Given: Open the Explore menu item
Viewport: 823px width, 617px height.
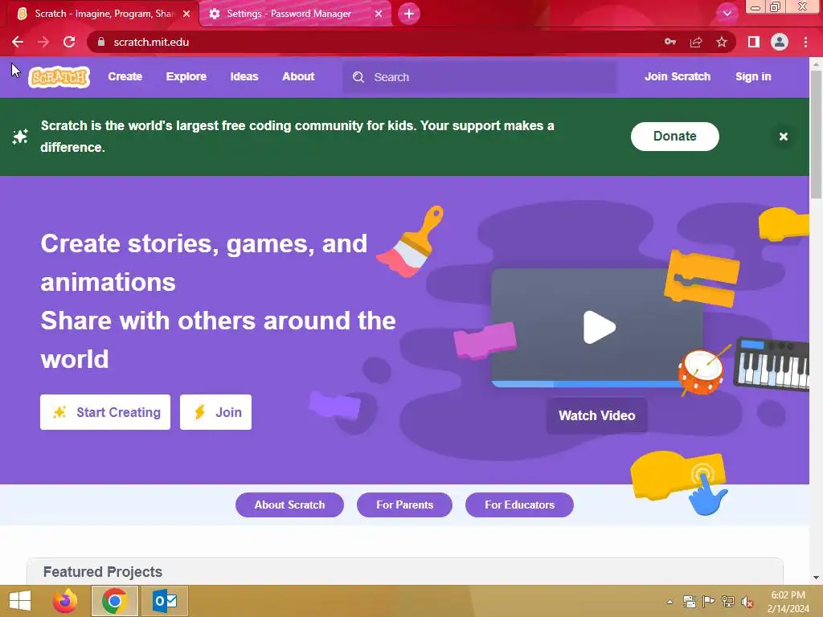Looking at the screenshot, I should (x=186, y=76).
